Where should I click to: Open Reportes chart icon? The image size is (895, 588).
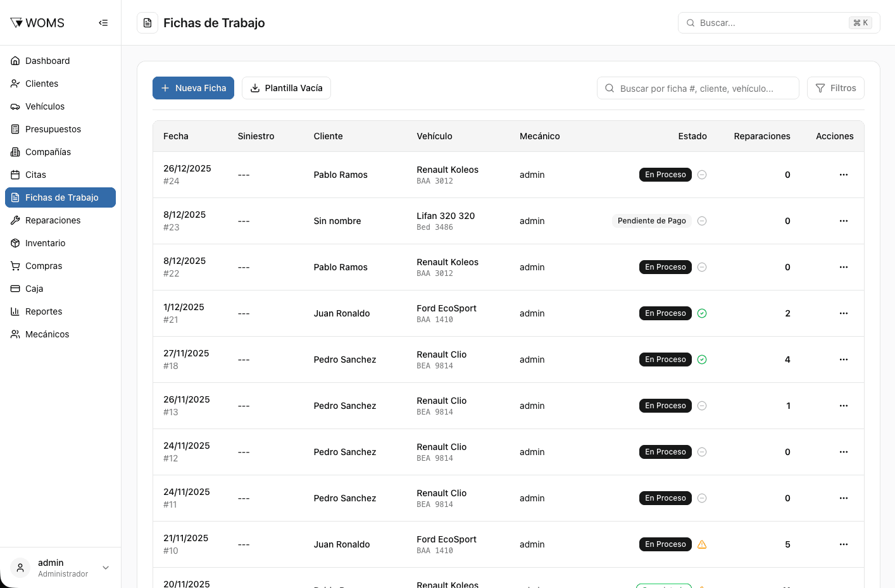15,311
